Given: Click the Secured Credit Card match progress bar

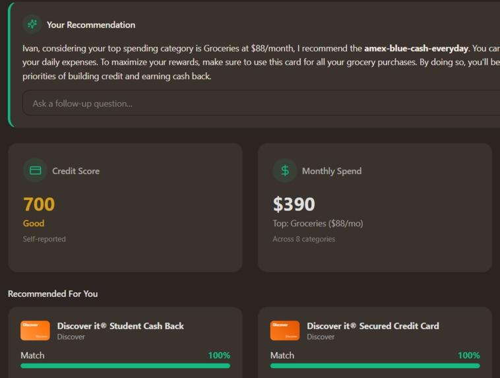Looking at the screenshot, I should [375, 366].
